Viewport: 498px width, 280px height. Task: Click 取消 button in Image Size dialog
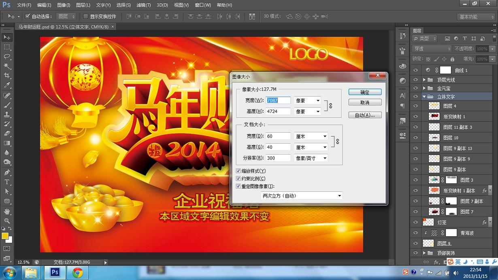coord(365,102)
